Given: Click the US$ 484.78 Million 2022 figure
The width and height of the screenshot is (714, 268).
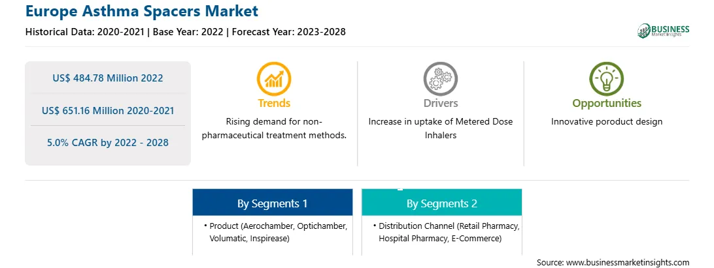Looking at the screenshot, I should (x=107, y=78).
